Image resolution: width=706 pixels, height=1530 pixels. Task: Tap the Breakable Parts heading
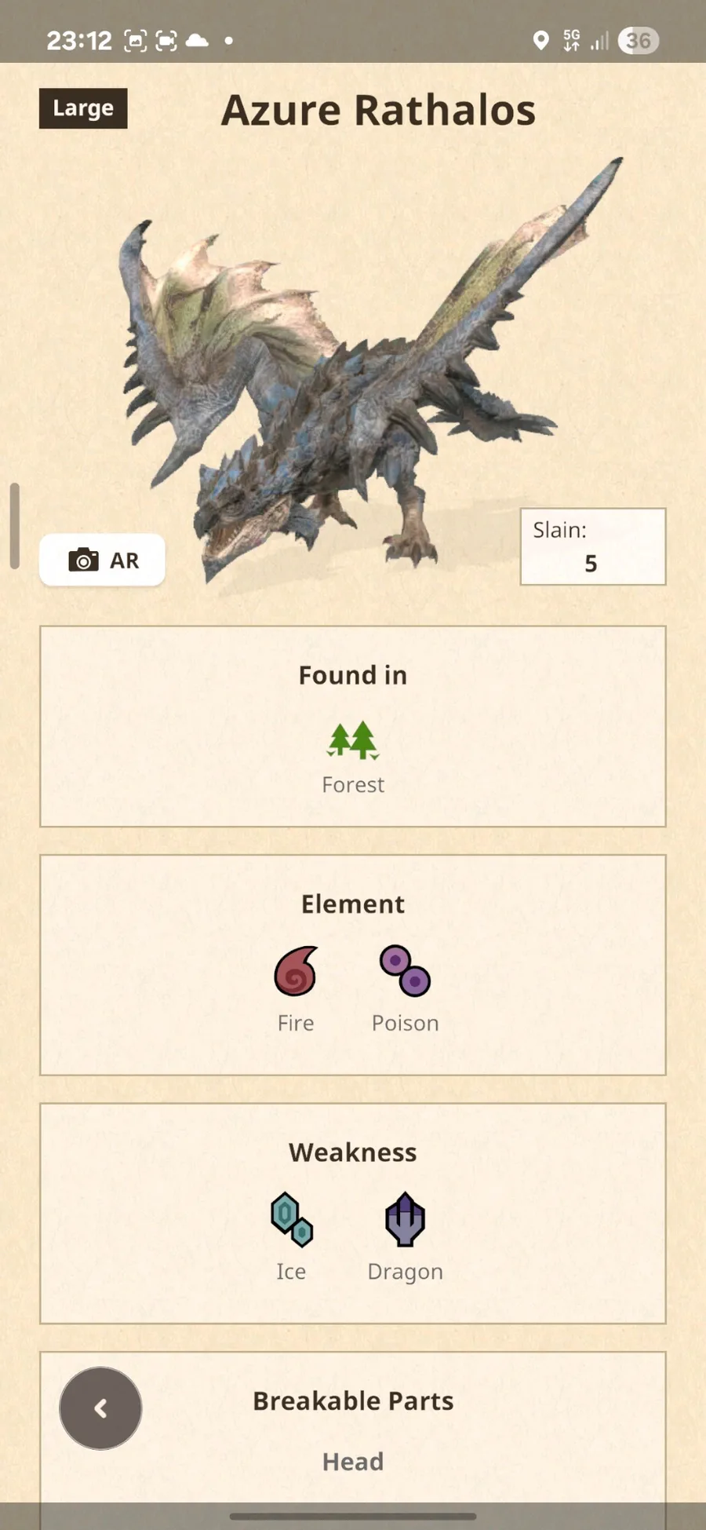(x=353, y=1400)
